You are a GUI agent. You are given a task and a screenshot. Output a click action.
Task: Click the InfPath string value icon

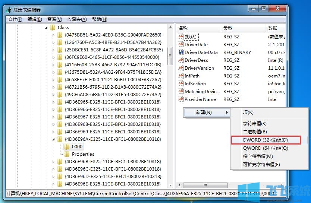point(181,76)
